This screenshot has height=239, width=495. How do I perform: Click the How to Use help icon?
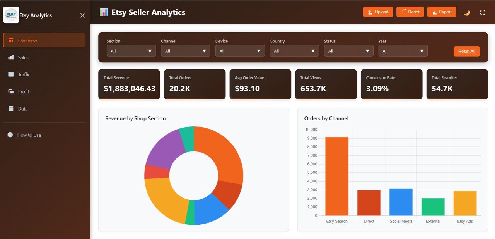(x=9, y=135)
